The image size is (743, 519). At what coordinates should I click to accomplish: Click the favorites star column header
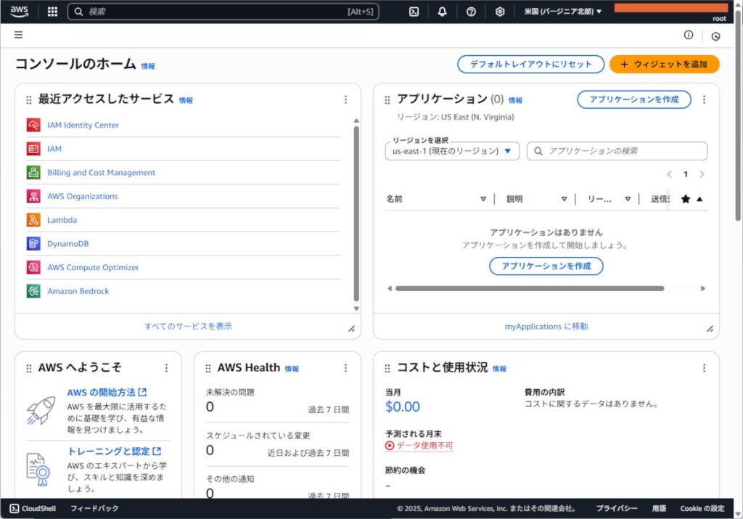coord(685,199)
